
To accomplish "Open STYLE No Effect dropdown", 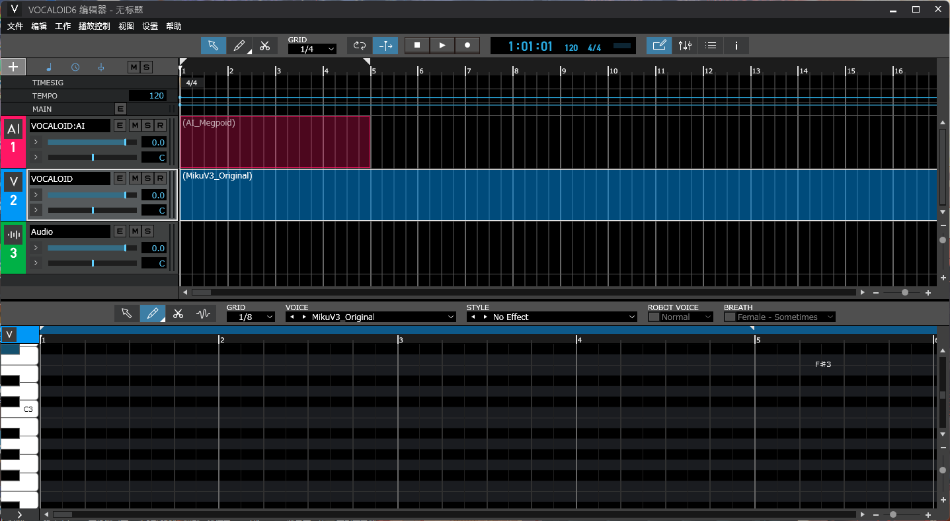I will point(551,317).
